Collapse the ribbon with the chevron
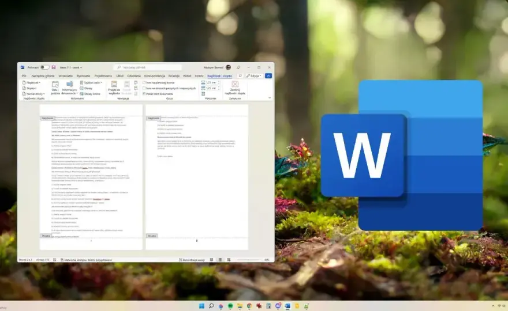 tap(270, 98)
